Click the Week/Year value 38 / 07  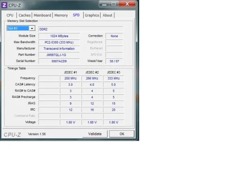pos(114,61)
